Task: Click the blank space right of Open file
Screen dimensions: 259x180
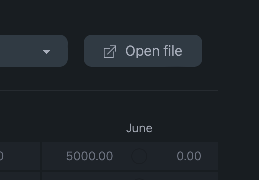Action: 231,51
